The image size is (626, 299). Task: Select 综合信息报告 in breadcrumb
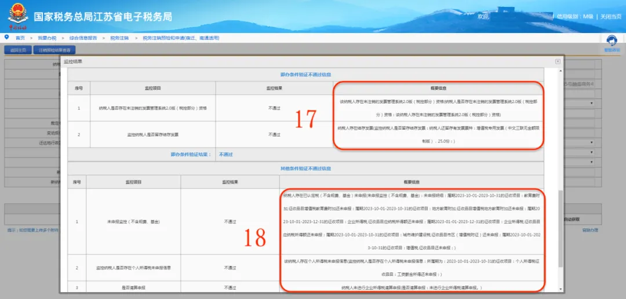pyautogui.click(x=83, y=38)
